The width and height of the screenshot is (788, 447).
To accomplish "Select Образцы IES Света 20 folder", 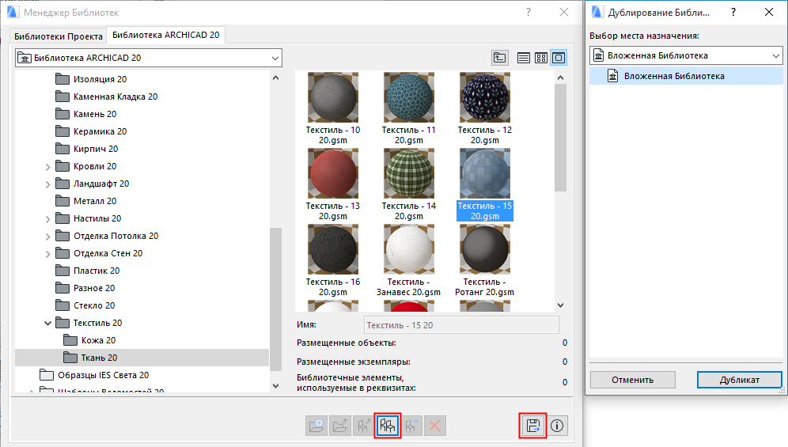I will pos(94,375).
